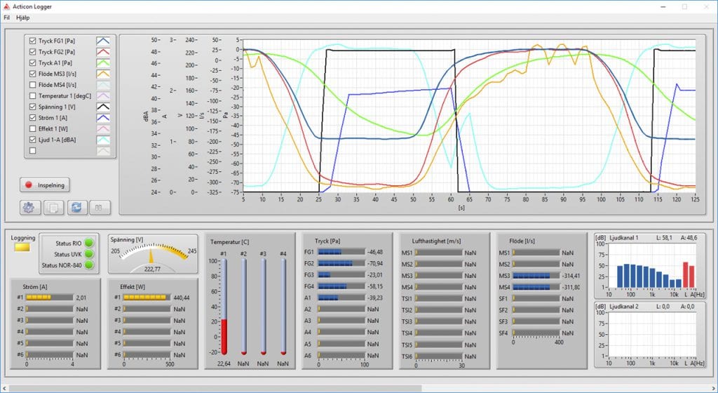Viewport: 718px width, 393px height.
Task: Click the copy document icon button
Action: 53,208
